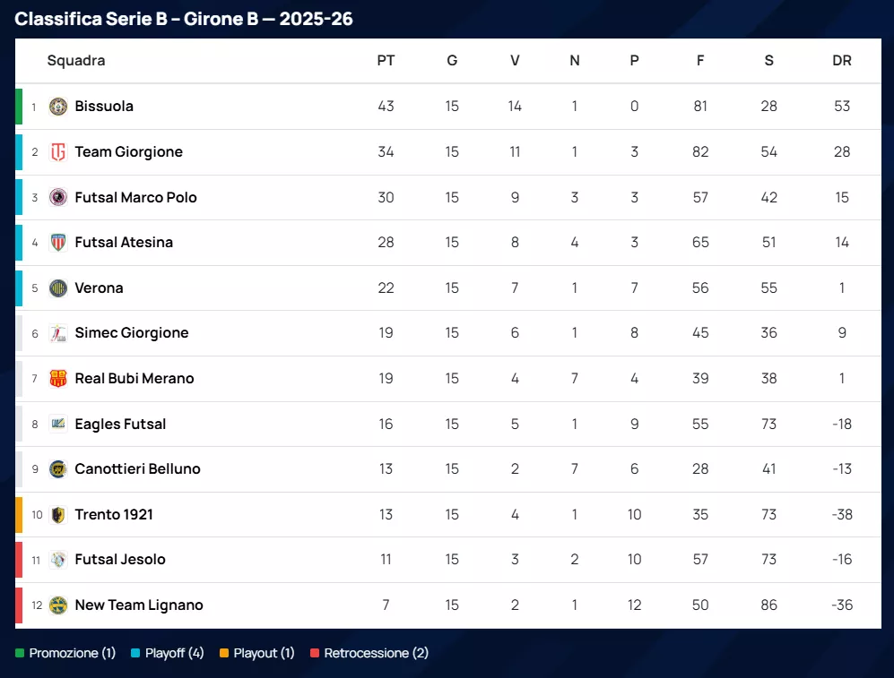
Task: Click the DR column header
Action: 841,61
